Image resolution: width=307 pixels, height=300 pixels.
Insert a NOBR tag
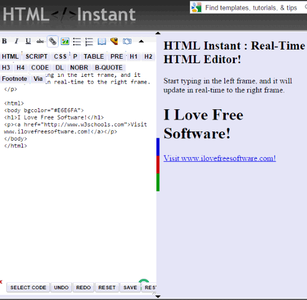point(79,68)
